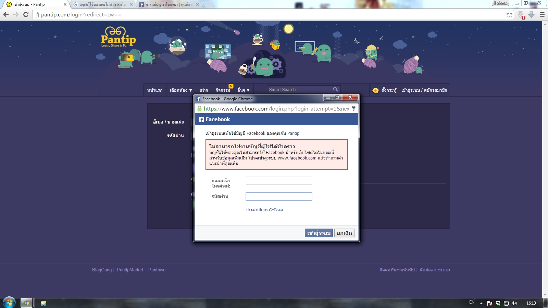
Task: Click the email or phone field in Facebook popup
Action: 279,181
